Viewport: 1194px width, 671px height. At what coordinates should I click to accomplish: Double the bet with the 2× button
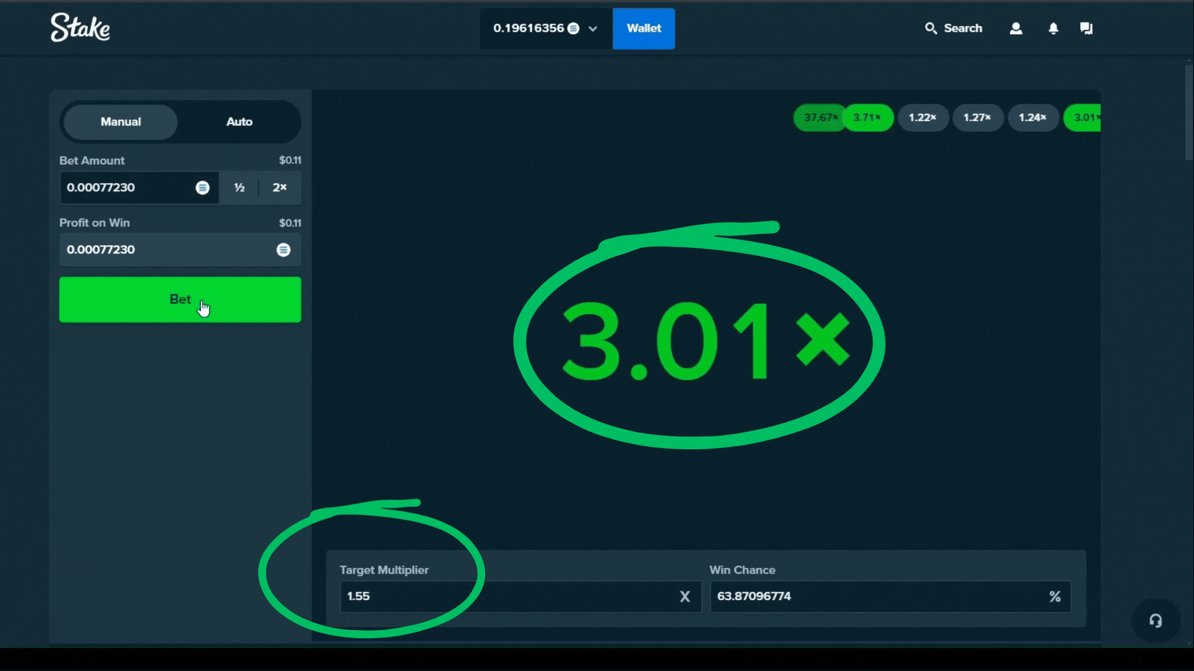pyautogui.click(x=280, y=188)
